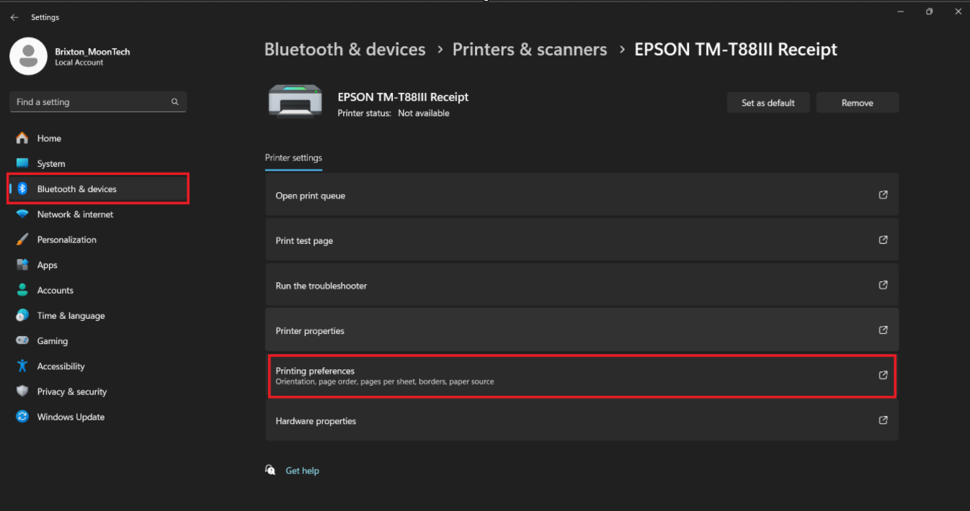Select the Accessibility icon
Screen dimensions: 970x511
coord(21,366)
